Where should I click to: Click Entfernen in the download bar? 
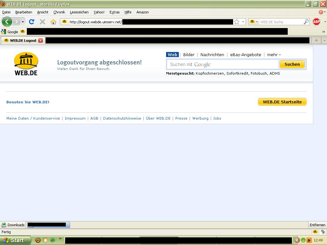click(x=317, y=225)
